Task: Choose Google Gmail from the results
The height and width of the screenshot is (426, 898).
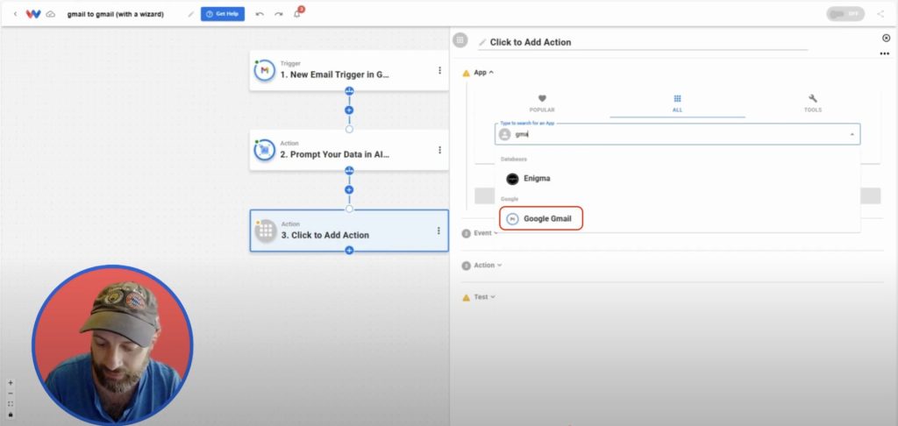Action: point(541,219)
